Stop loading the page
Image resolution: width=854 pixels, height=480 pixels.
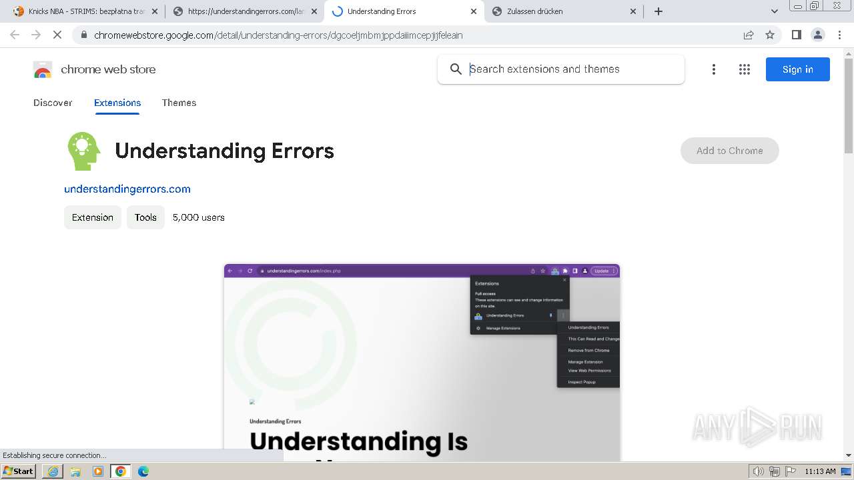click(x=57, y=35)
